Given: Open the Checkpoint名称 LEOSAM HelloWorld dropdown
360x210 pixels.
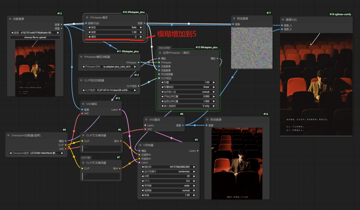Looking at the screenshot, I should pos(36,153).
